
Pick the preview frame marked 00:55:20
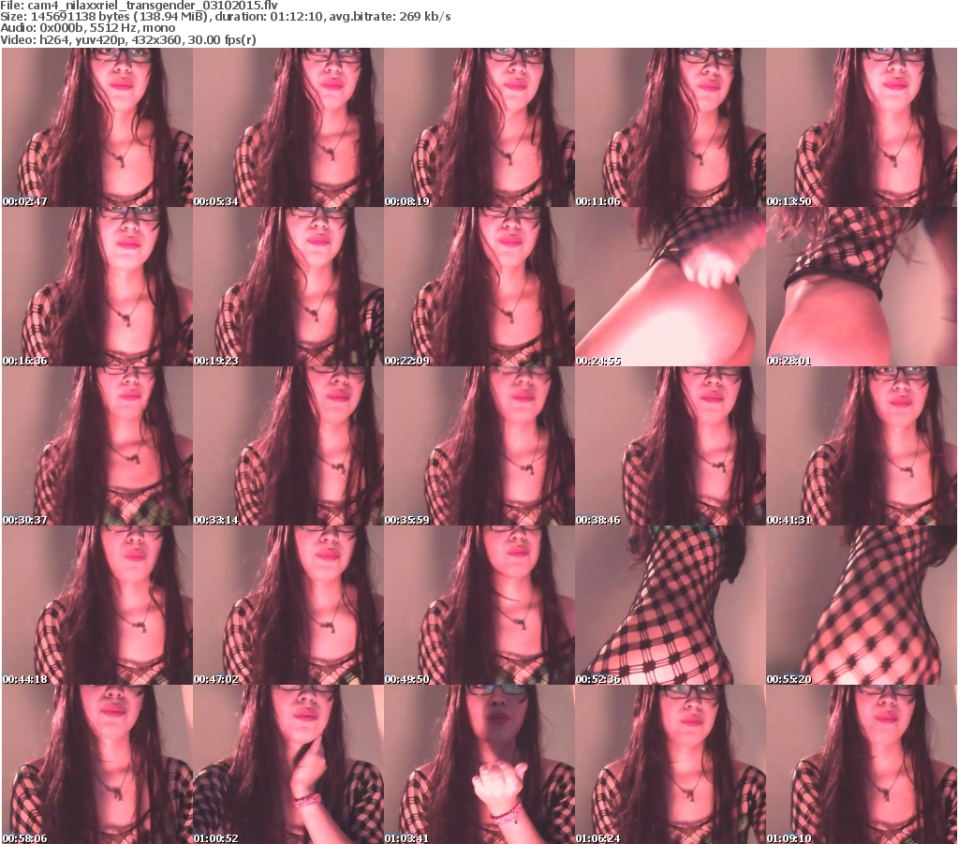pyautogui.click(x=862, y=605)
